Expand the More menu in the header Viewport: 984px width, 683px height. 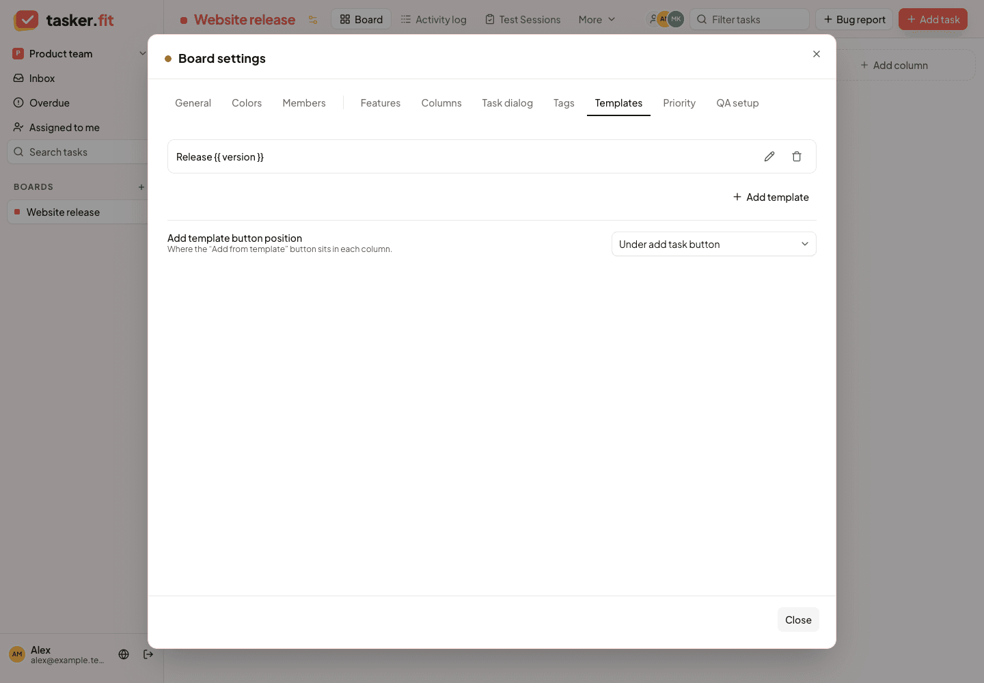pyautogui.click(x=597, y=20)
